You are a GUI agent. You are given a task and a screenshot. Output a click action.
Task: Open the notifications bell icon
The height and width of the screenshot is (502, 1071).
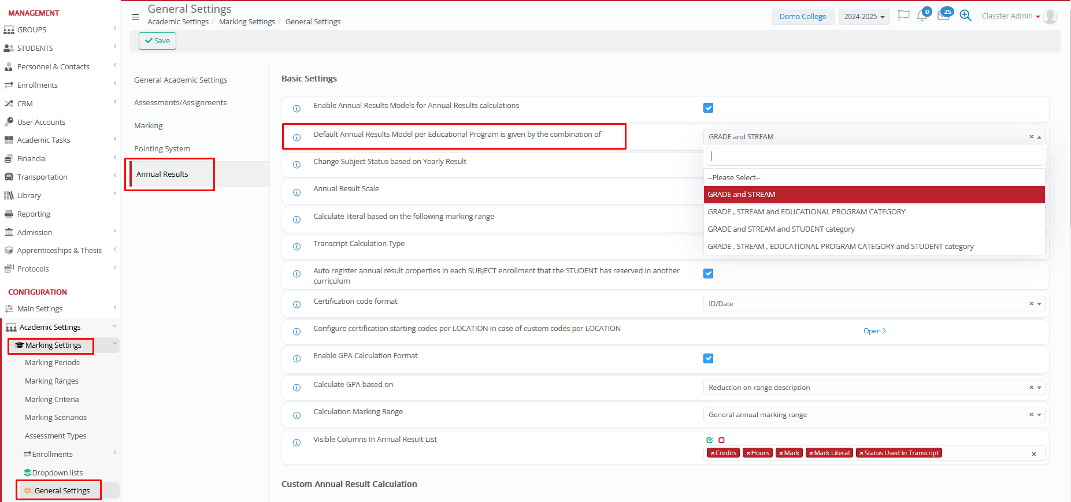pyautogui.click(x=922, y=16)
